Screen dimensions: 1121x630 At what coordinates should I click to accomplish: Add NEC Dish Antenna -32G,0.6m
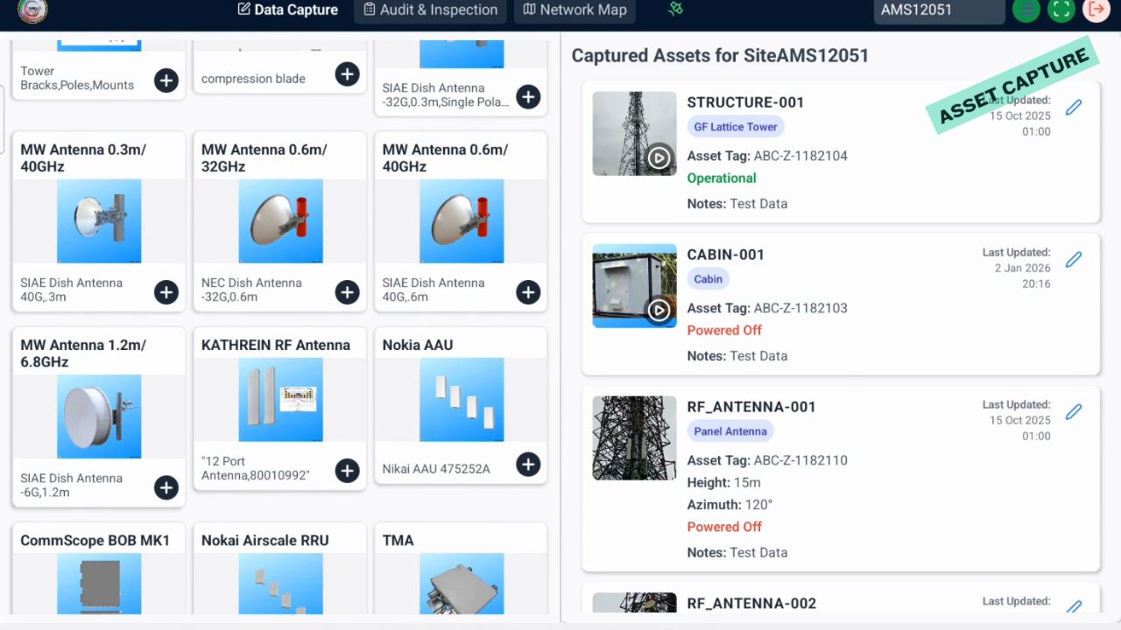point(347,292)
